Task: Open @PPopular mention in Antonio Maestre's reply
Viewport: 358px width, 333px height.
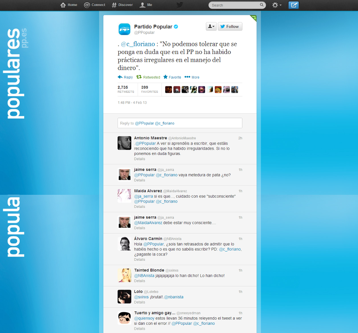Action: 145,143
